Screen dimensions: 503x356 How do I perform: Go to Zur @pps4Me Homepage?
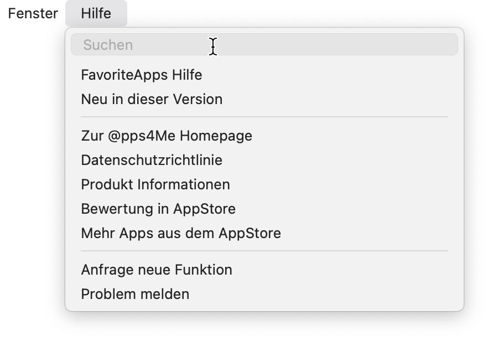click(x=265, y=136)
